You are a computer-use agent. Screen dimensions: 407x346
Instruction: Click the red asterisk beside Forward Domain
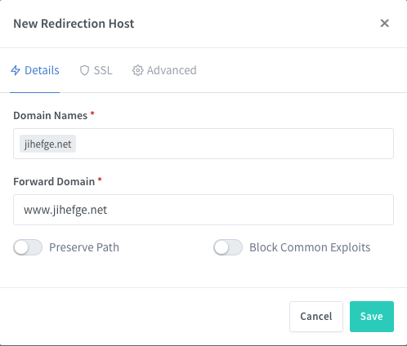pyautogui.click(x=100, y=180)
